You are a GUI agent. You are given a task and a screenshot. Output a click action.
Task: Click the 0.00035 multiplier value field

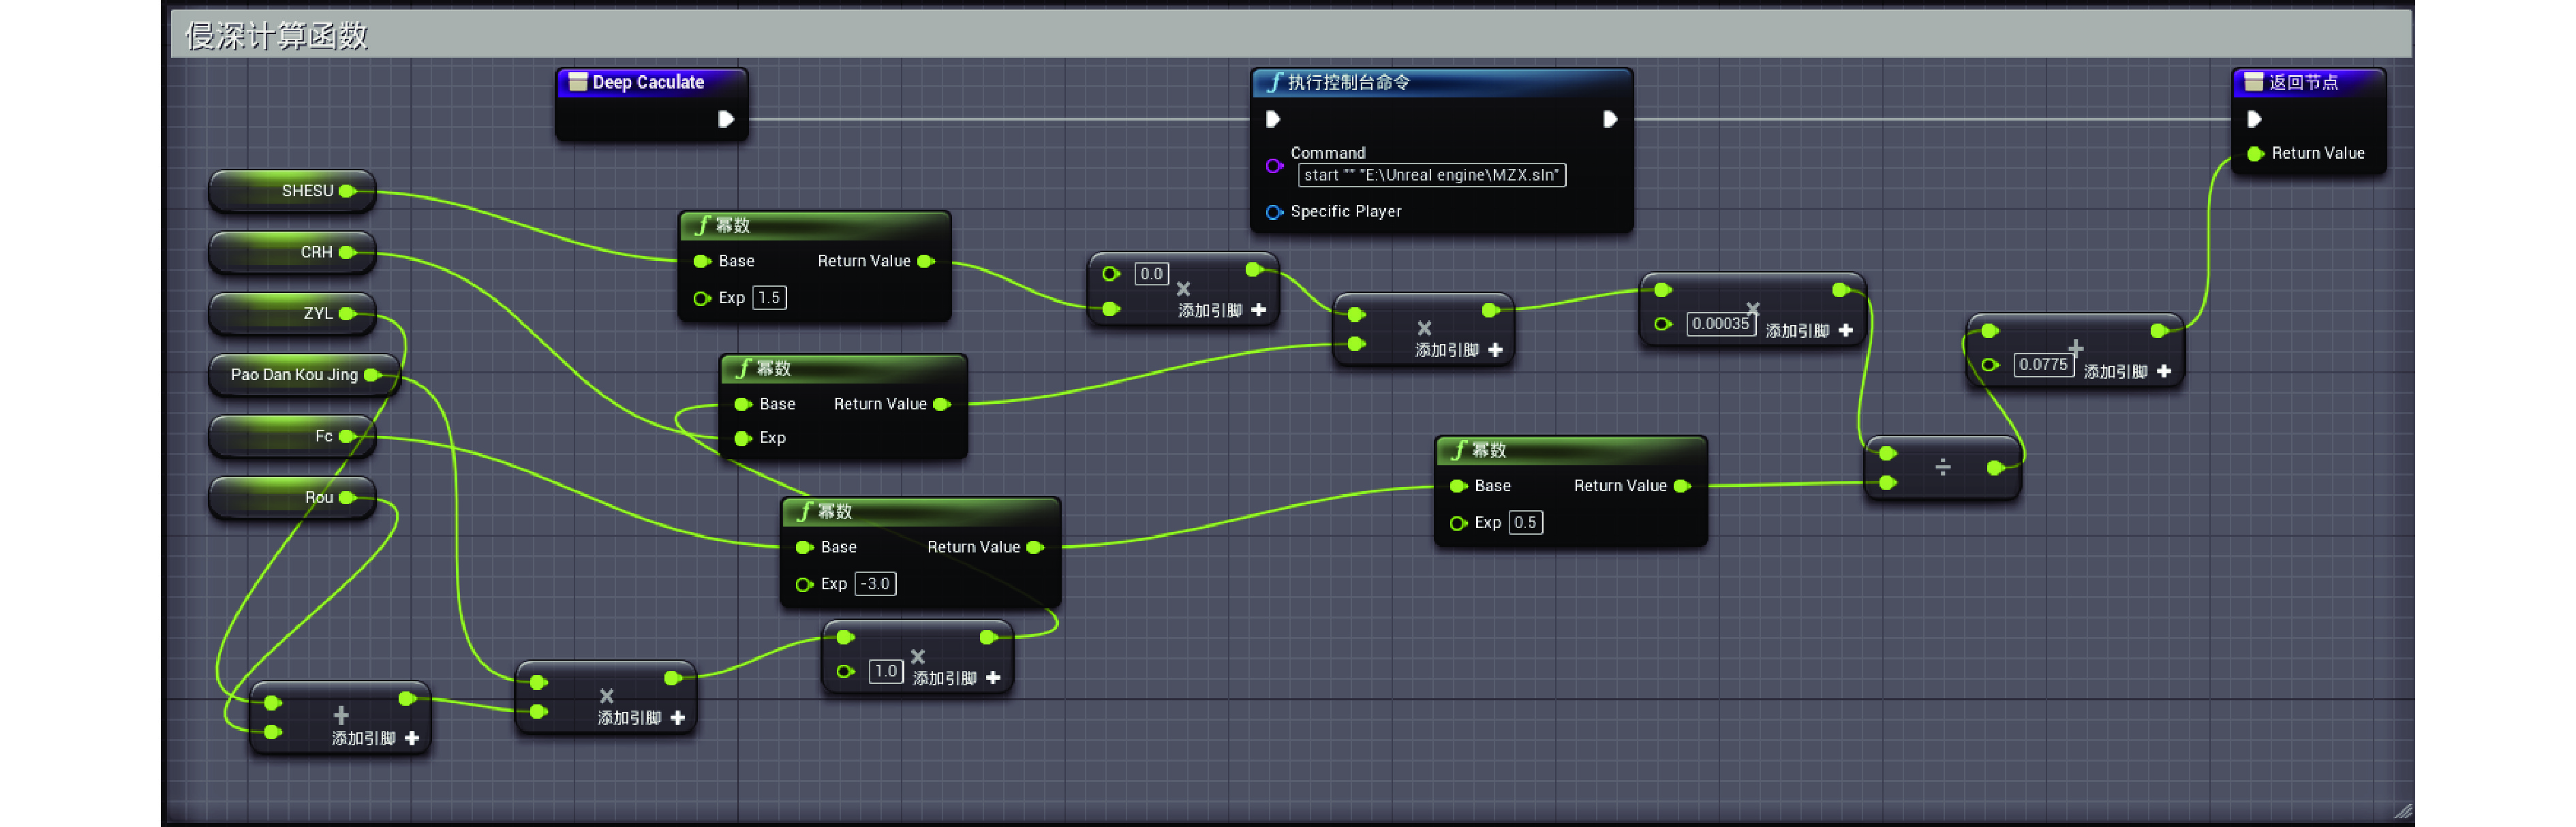pos(1720,324)
